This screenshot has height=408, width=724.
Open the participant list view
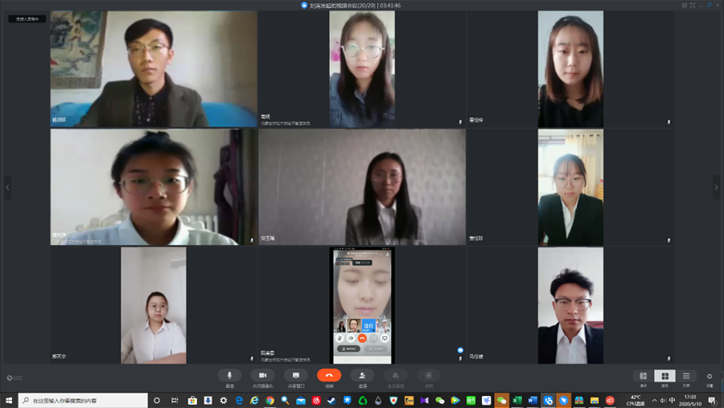686,377
